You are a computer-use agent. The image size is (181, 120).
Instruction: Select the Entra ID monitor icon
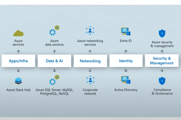tap(125, 31)
